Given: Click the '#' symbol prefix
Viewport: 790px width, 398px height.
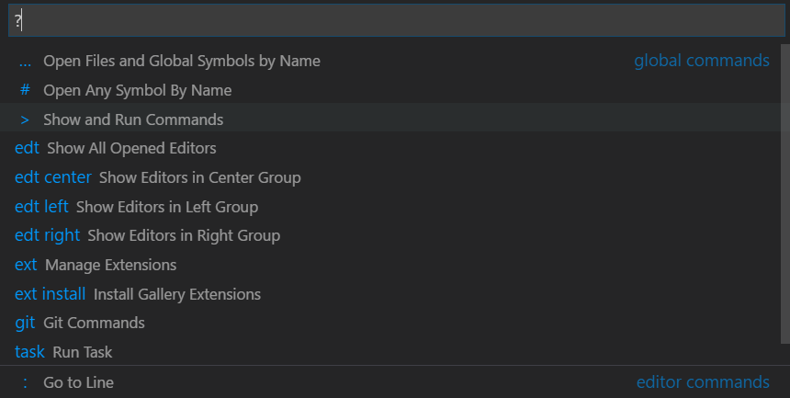Looking at the screenshot, I should pos(25,90).
